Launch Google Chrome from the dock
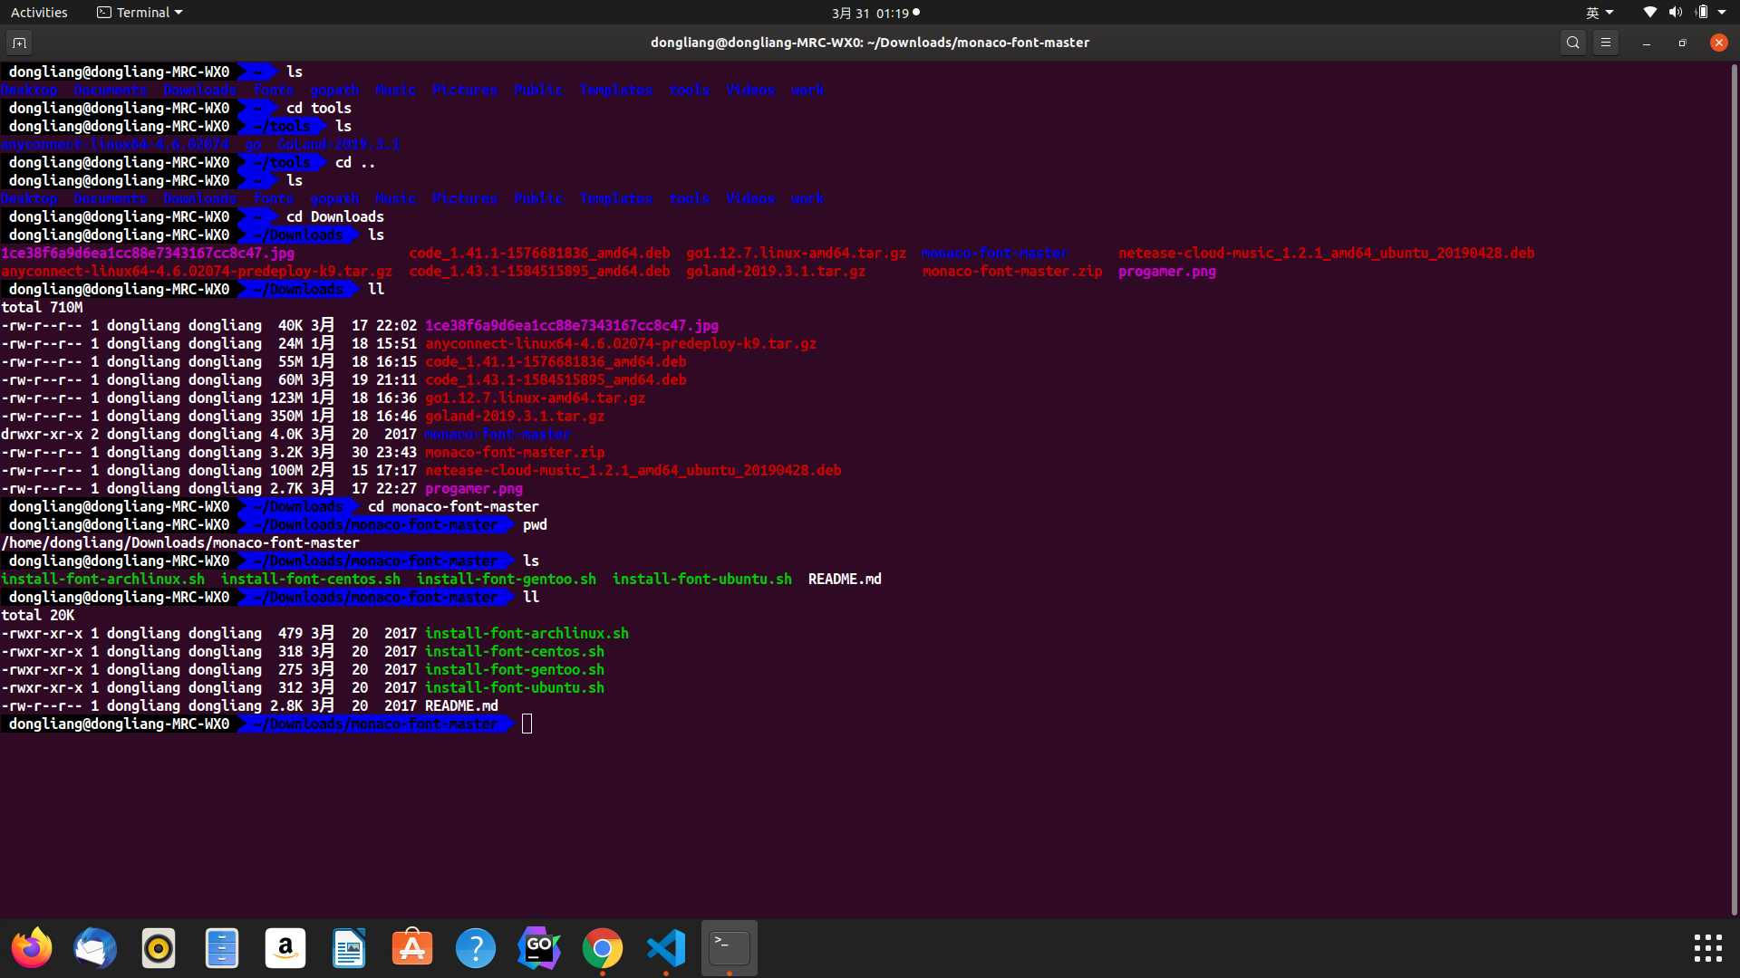1740x978 pixels. [603, 948]
